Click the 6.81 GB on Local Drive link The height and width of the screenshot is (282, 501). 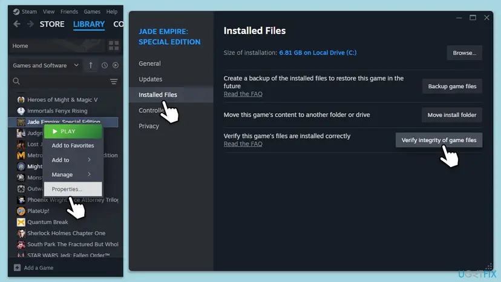[x=318, y=53]
